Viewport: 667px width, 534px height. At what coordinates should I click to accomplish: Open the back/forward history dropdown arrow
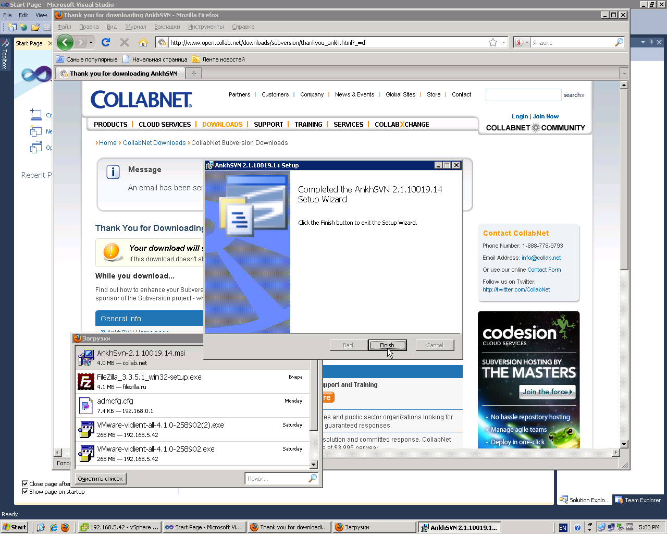click(91, 42)
